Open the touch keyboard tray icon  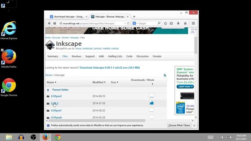tap(210, 137)
